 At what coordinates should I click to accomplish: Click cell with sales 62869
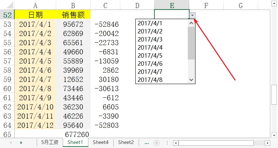[x=73, y=33]
